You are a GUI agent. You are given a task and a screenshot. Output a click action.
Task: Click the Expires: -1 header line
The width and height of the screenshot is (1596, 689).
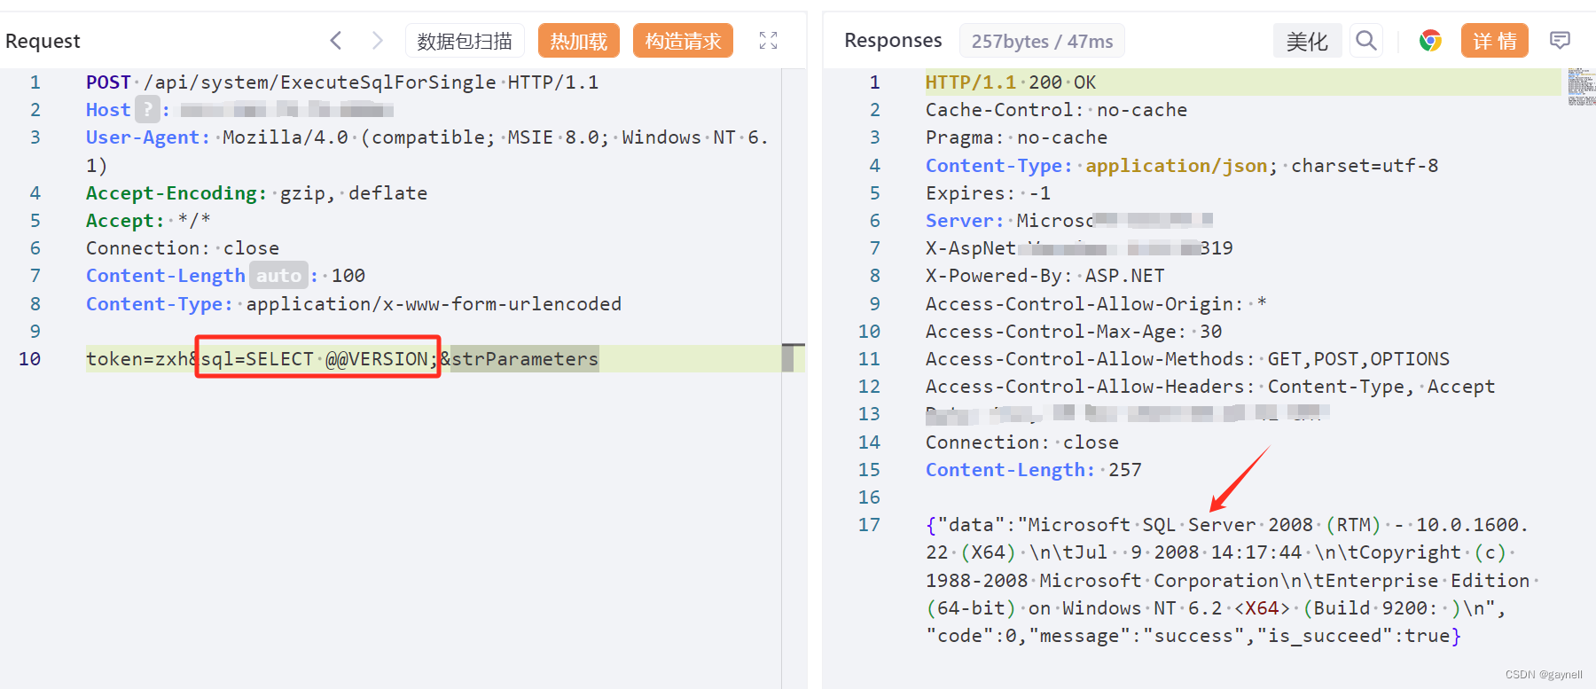click(988, 193)
